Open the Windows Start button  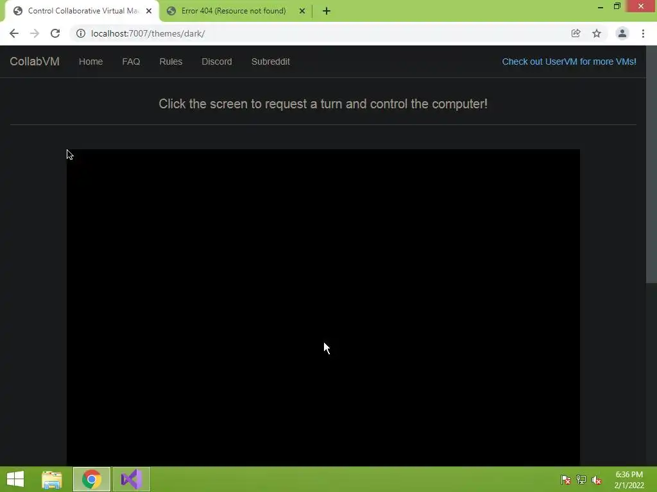coord(15,479)
